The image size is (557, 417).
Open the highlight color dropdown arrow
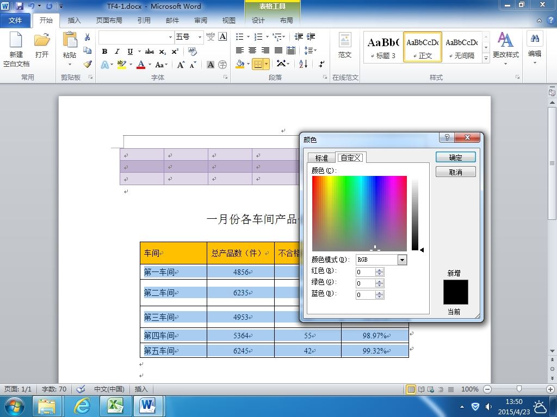click(x=131, y=65)
